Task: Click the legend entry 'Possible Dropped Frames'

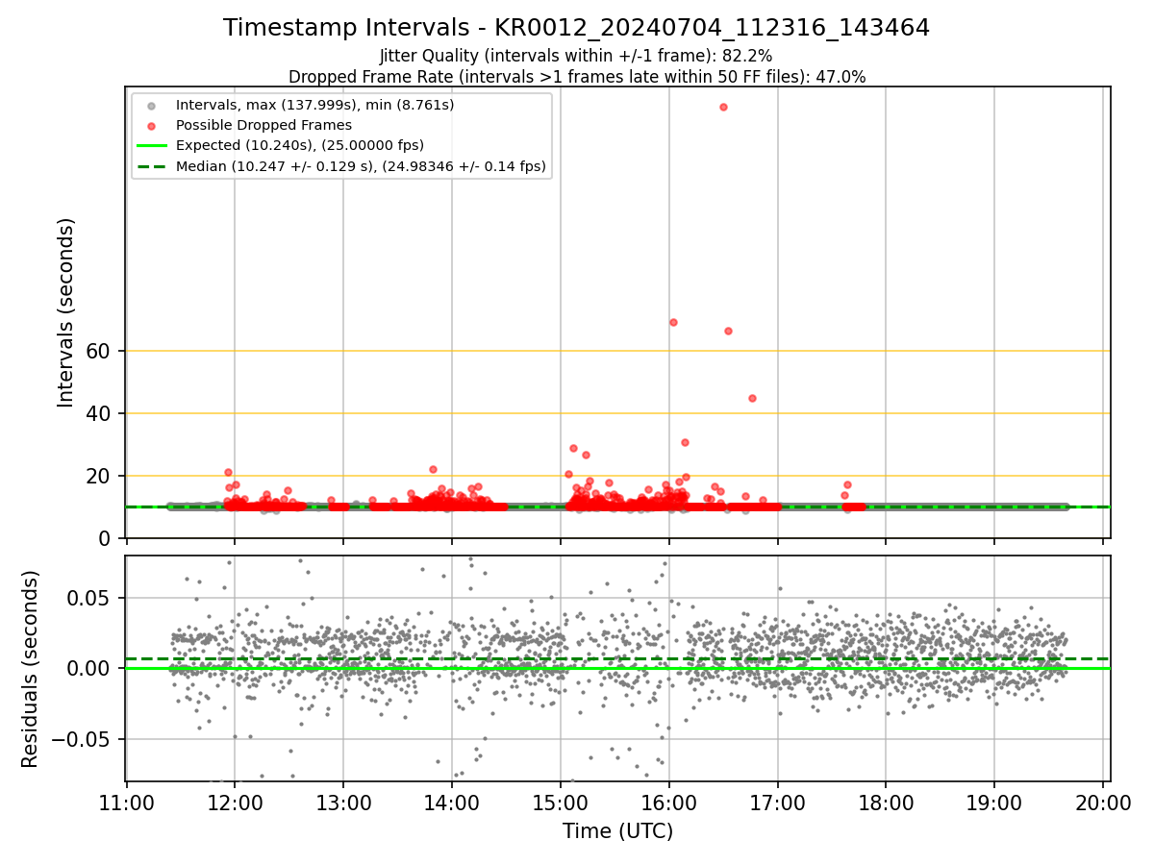Action: coord(263,125)
